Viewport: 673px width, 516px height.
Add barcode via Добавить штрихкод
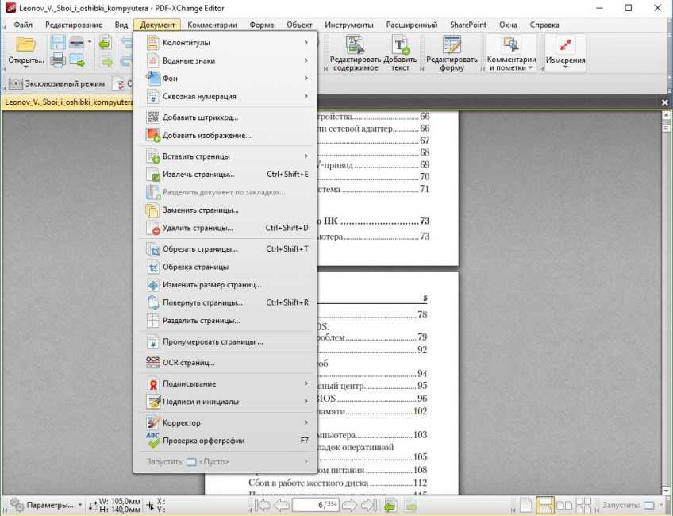[x=200, y=117]
